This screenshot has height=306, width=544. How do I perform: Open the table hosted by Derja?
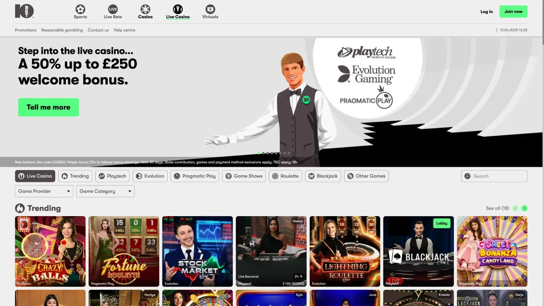pyautogui.click(x=492, y=298)
